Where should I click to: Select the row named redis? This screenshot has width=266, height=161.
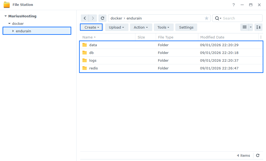coord(171,68)
